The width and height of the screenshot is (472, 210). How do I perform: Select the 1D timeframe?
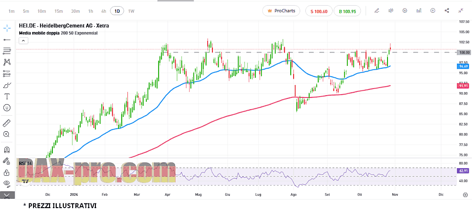click(117, 11)
